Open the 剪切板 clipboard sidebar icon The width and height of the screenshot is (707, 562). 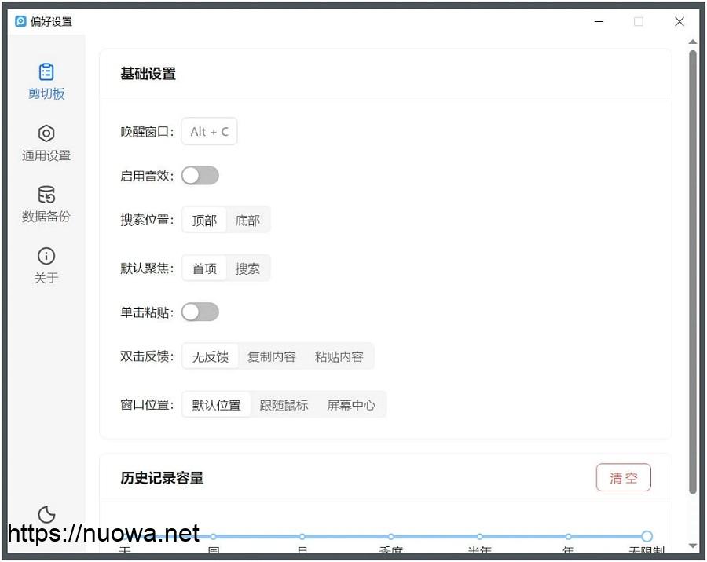46,72
